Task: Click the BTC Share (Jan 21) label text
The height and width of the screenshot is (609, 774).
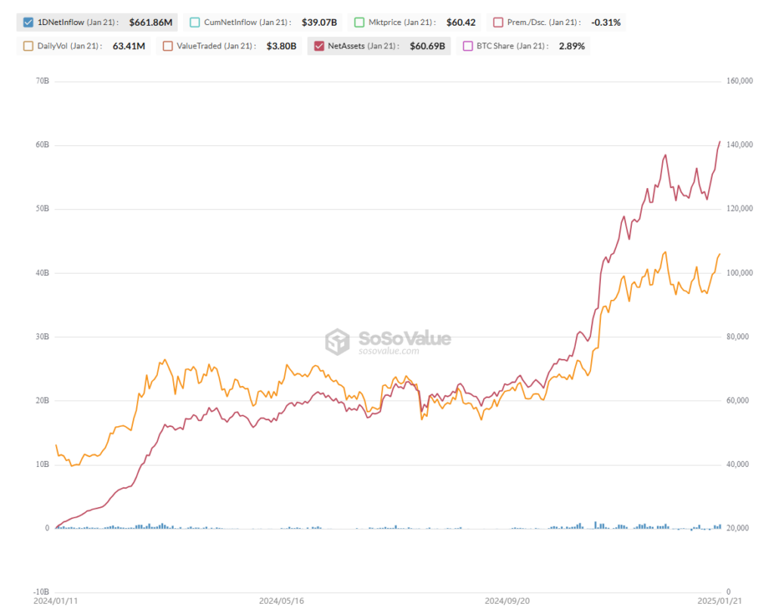Action: pyautogui.click(x=512, y=46)
